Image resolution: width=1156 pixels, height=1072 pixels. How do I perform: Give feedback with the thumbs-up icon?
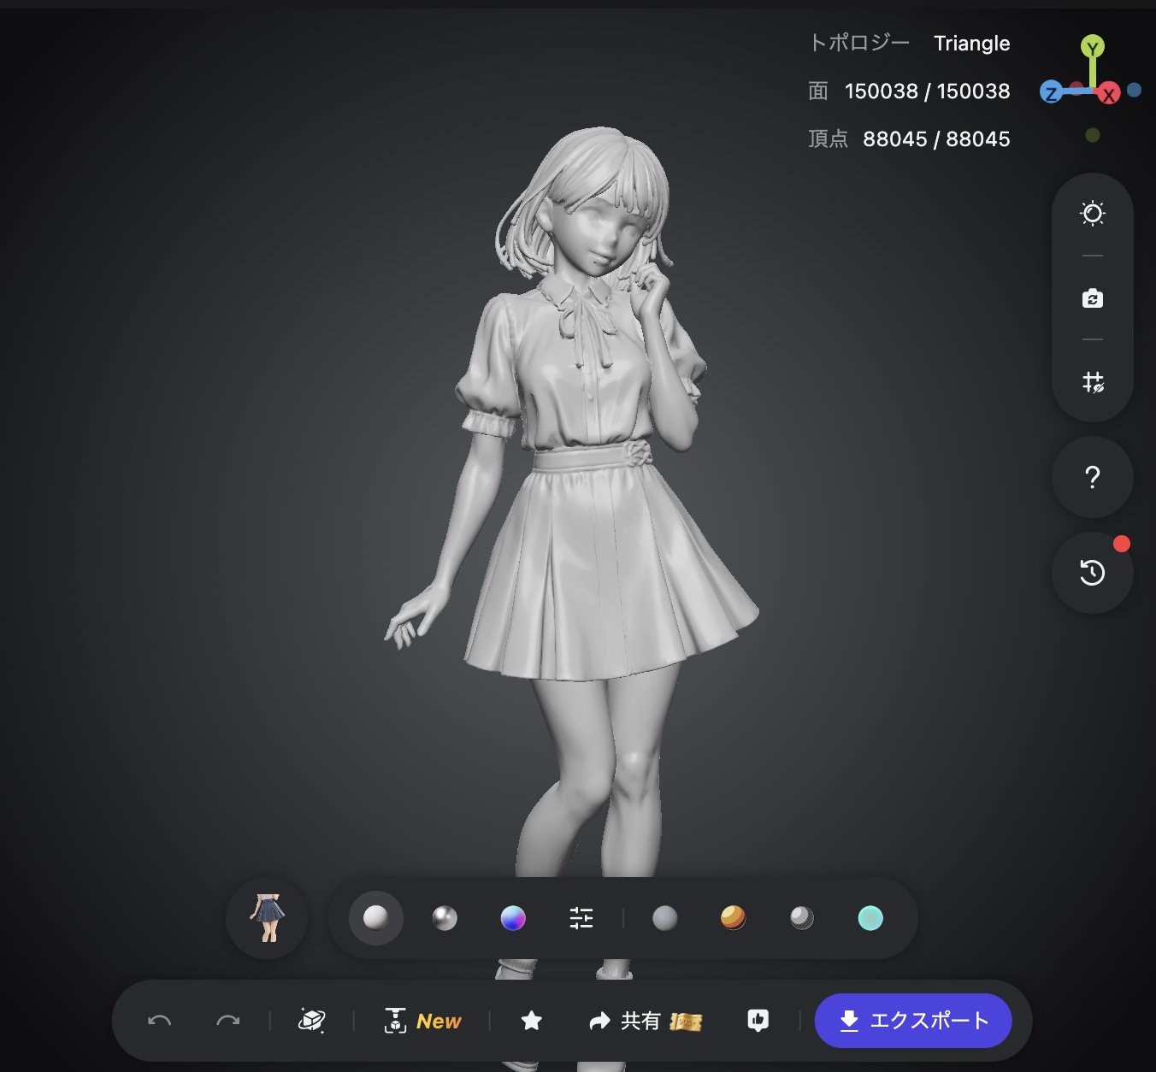pos(758,1021)
